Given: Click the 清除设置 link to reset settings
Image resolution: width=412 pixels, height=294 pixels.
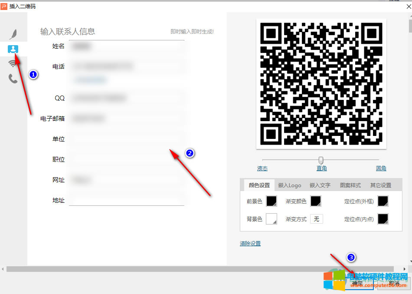Looking at the screenshot, I should 250,243.
